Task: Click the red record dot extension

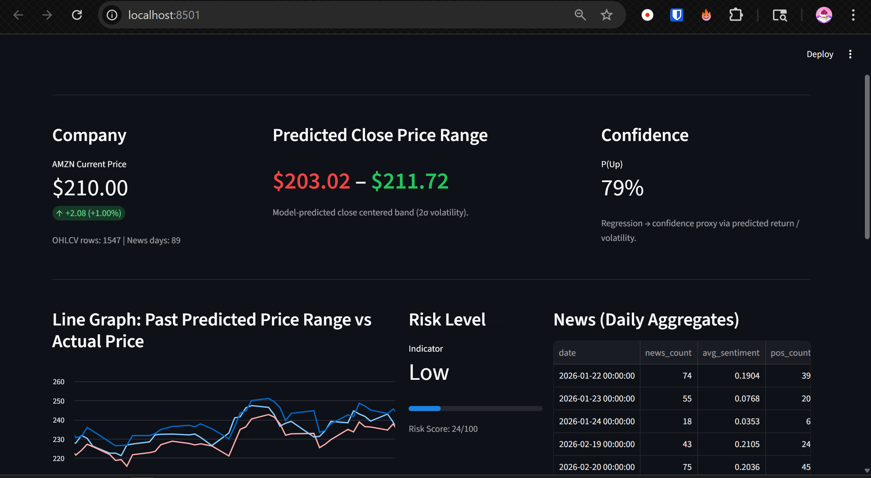Action: point(647,15)
